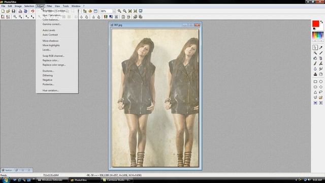Select the Blur drop tool
Screen dimensions: 325x183
click(x=315, y=69)
